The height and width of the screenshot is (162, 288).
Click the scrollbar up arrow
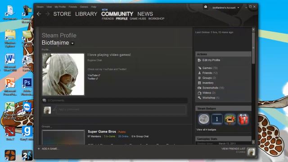[x=253, y=30]
